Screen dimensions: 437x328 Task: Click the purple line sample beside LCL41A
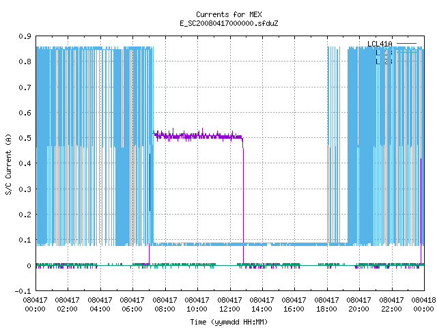406,44
